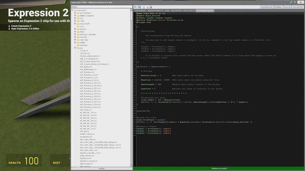Select the Hubs folder icon
Image resolution: width=305 pixels, height=171 pixels.
click(78, 32)
